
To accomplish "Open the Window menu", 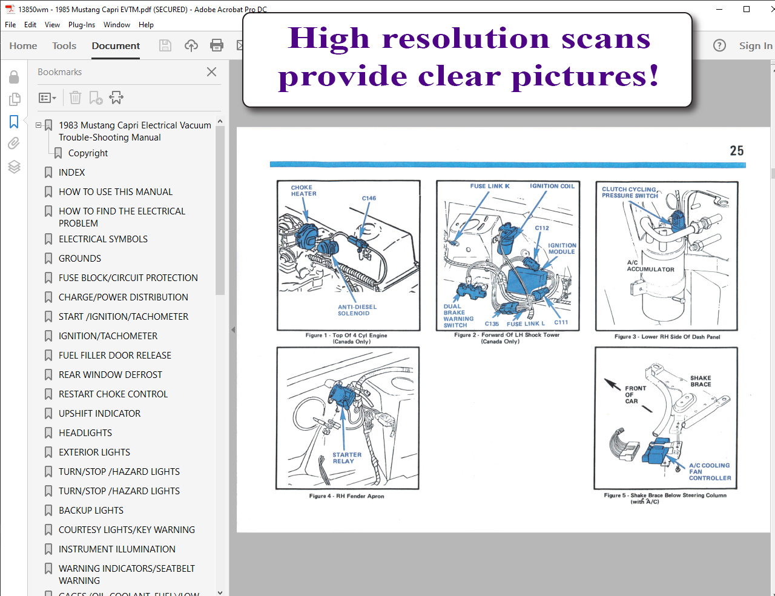I will pos(117,25).
